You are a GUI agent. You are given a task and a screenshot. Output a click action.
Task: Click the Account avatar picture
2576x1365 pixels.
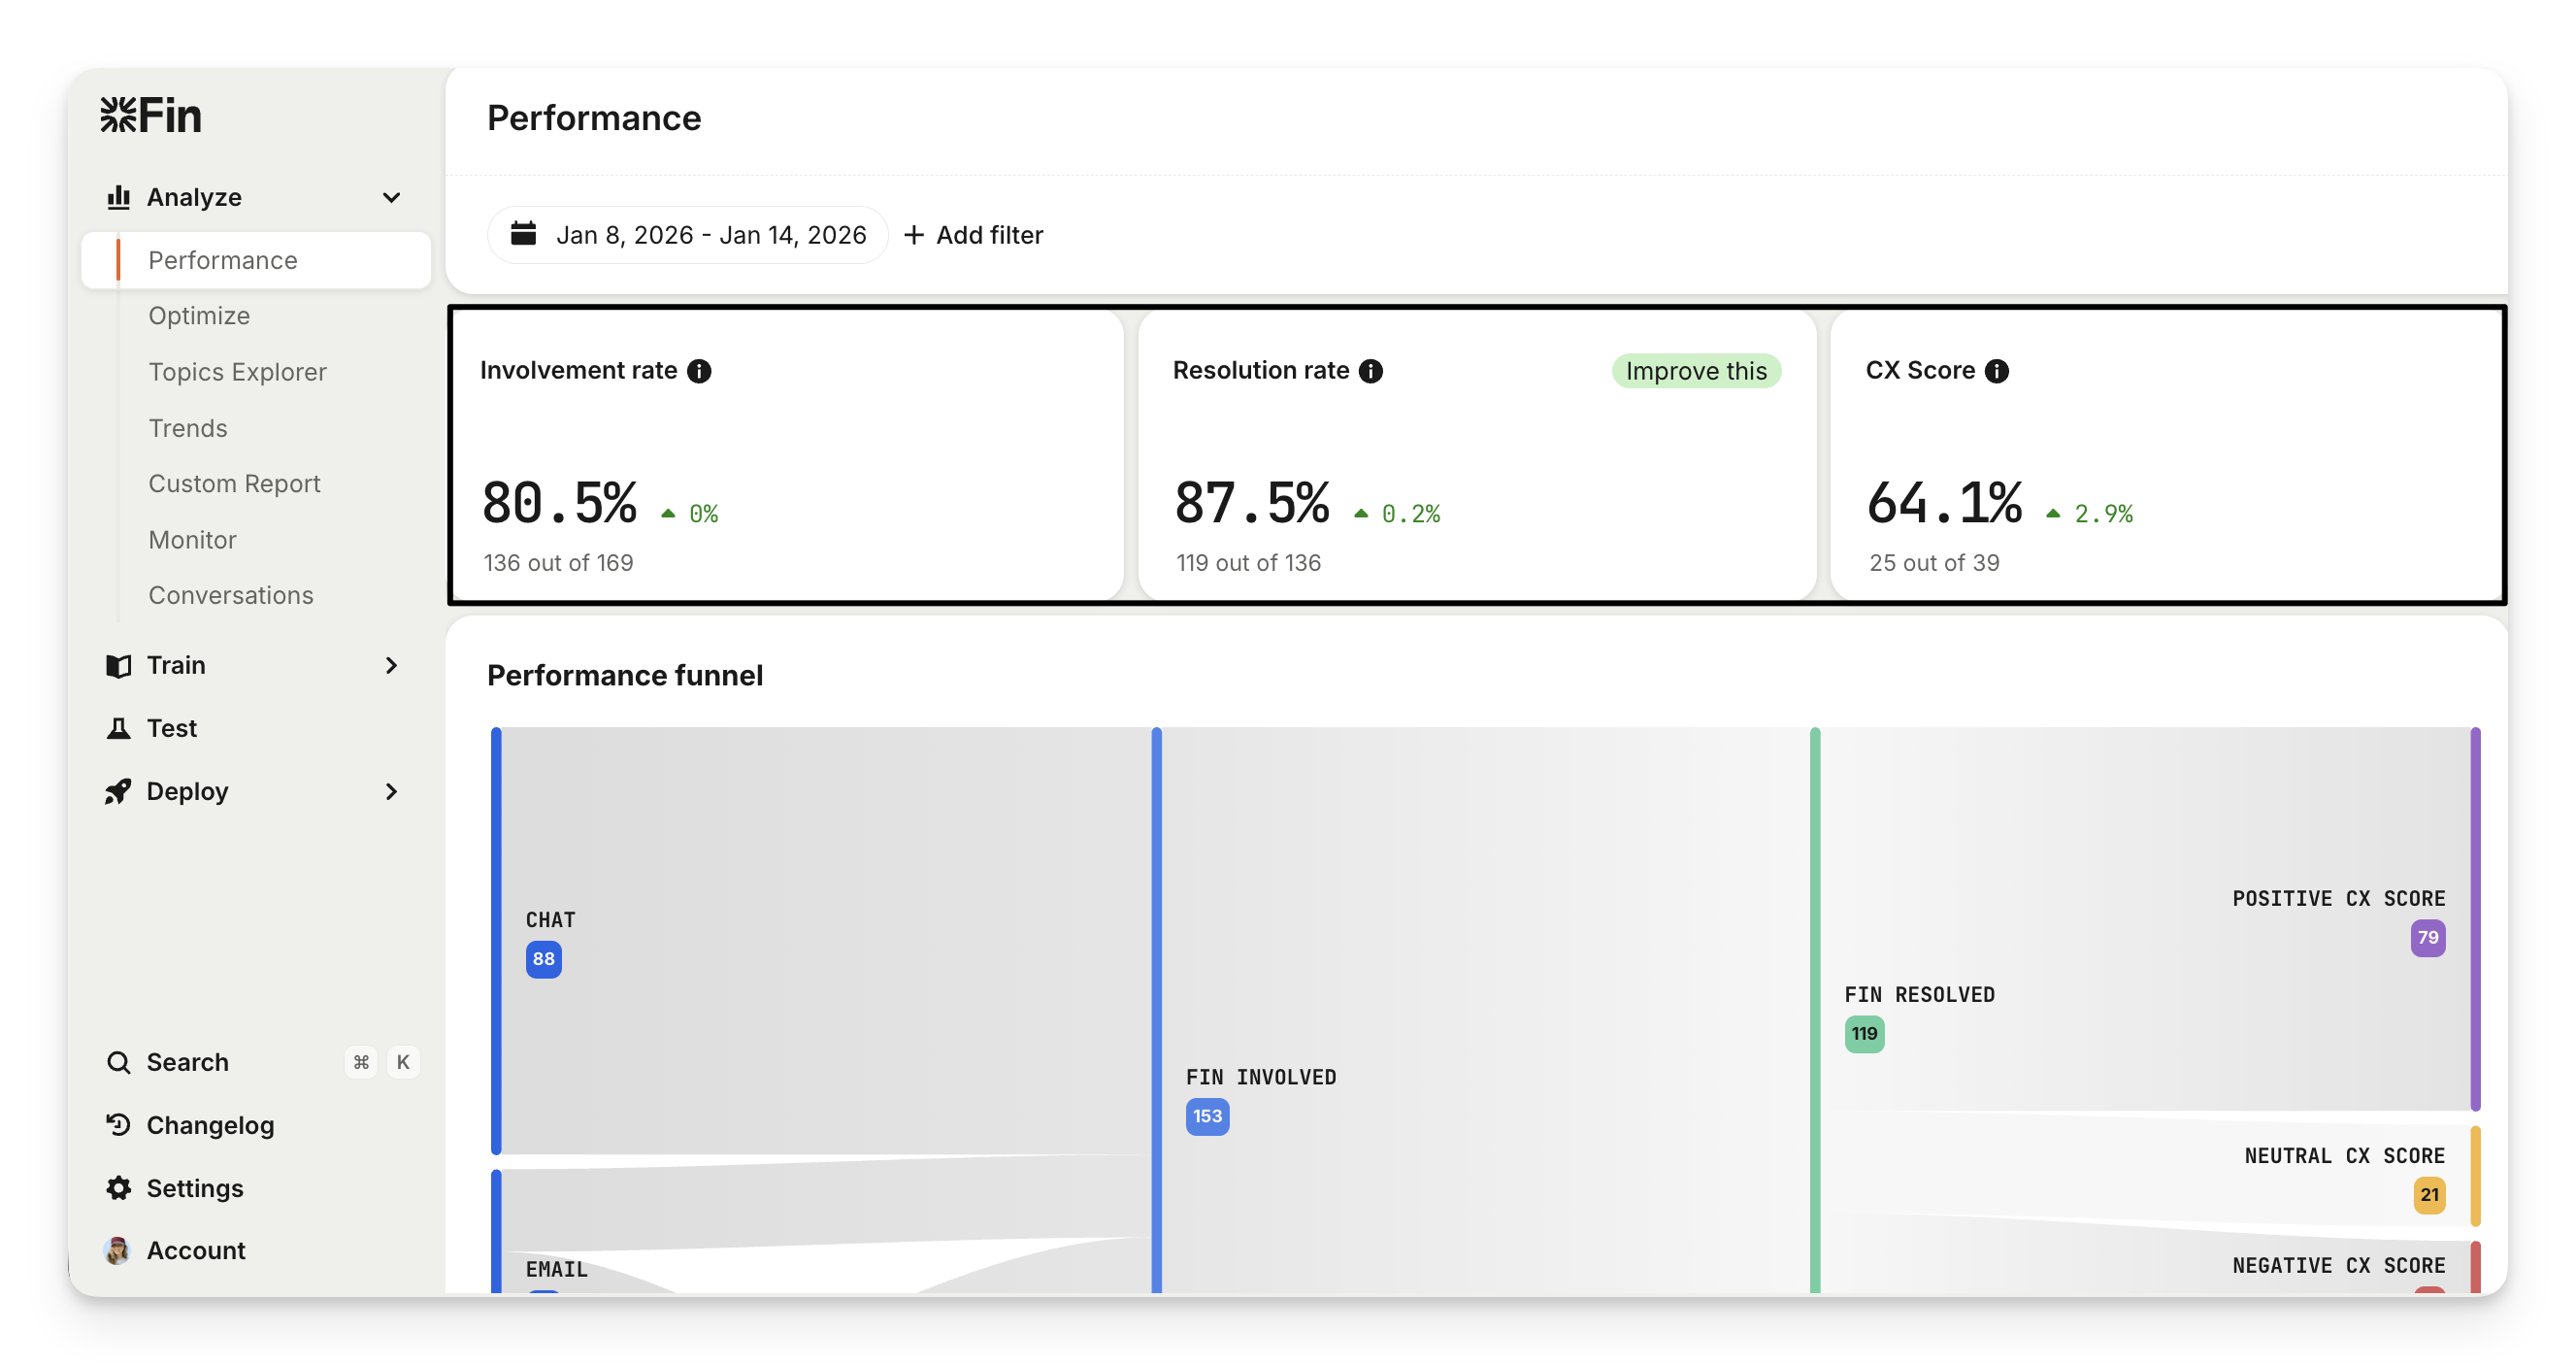tap(117, 1250)
